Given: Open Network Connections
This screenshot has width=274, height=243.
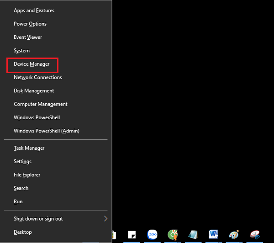Looking at the screenshot, I should 38,78.
